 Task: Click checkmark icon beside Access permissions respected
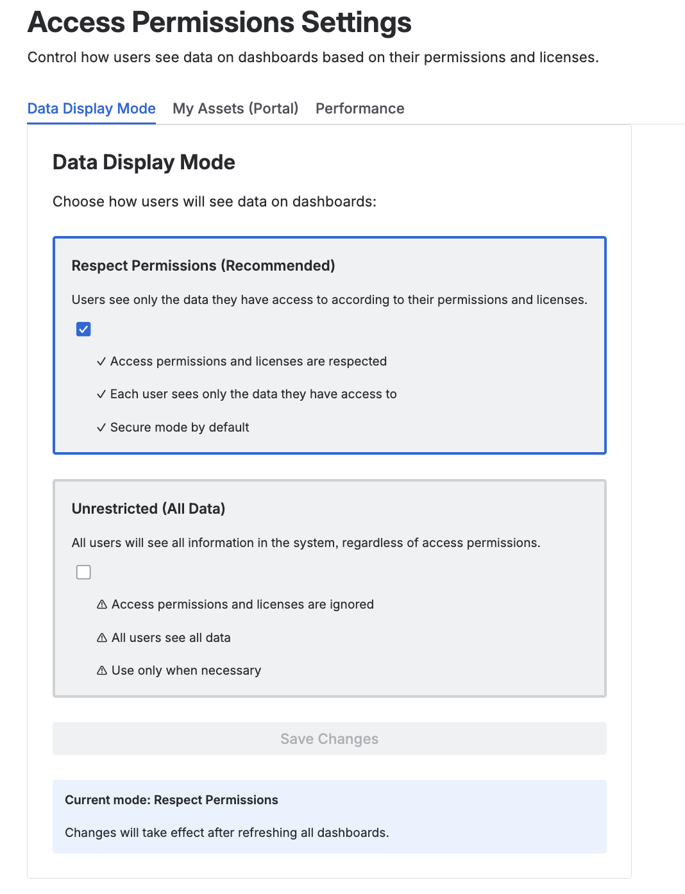[101, 362]
